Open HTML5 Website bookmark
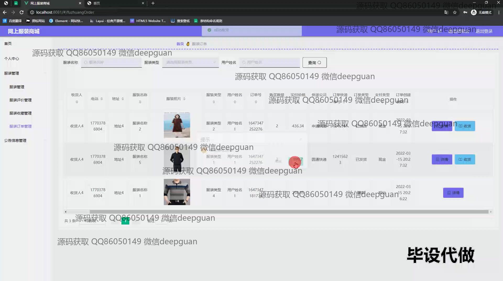 pyautogui.click(x=148, y=21)
